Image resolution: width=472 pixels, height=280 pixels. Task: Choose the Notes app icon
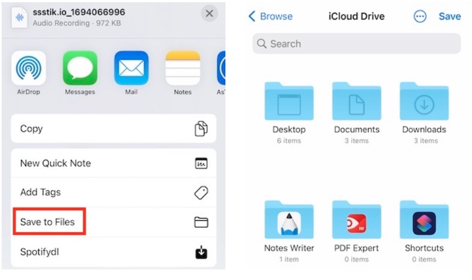[x=183, y=68]
